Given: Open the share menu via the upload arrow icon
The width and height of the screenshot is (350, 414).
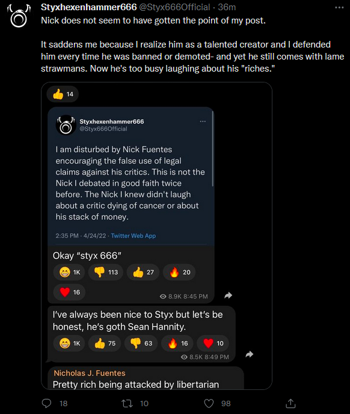Looking at the screenshot, I should 290,403.
